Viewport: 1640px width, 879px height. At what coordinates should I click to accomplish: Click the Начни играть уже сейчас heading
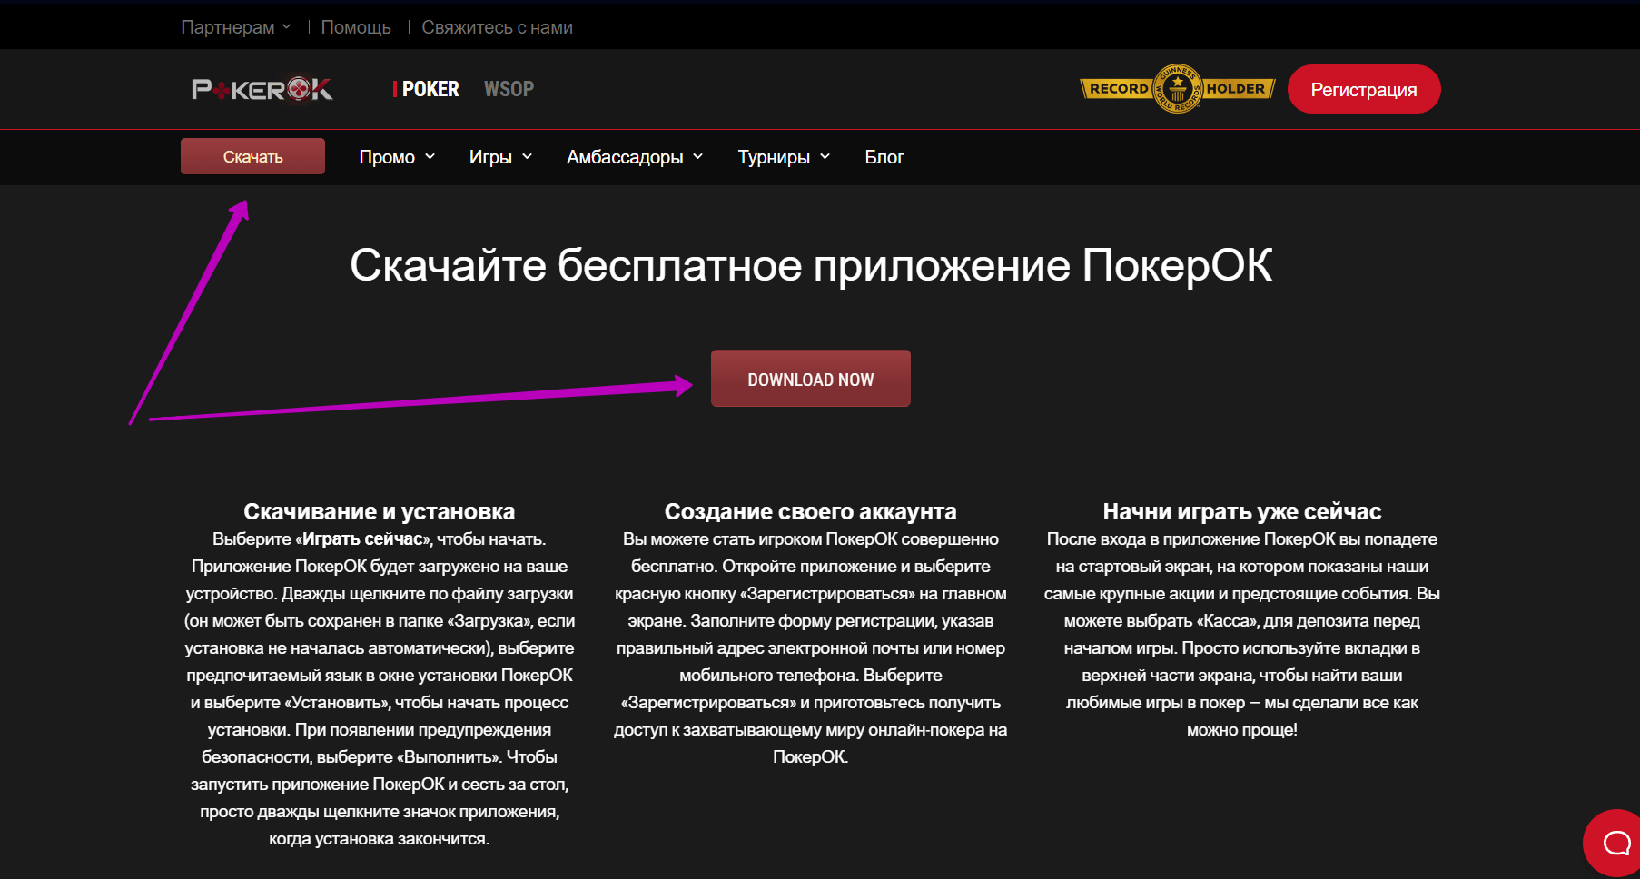coord(1242,511)
